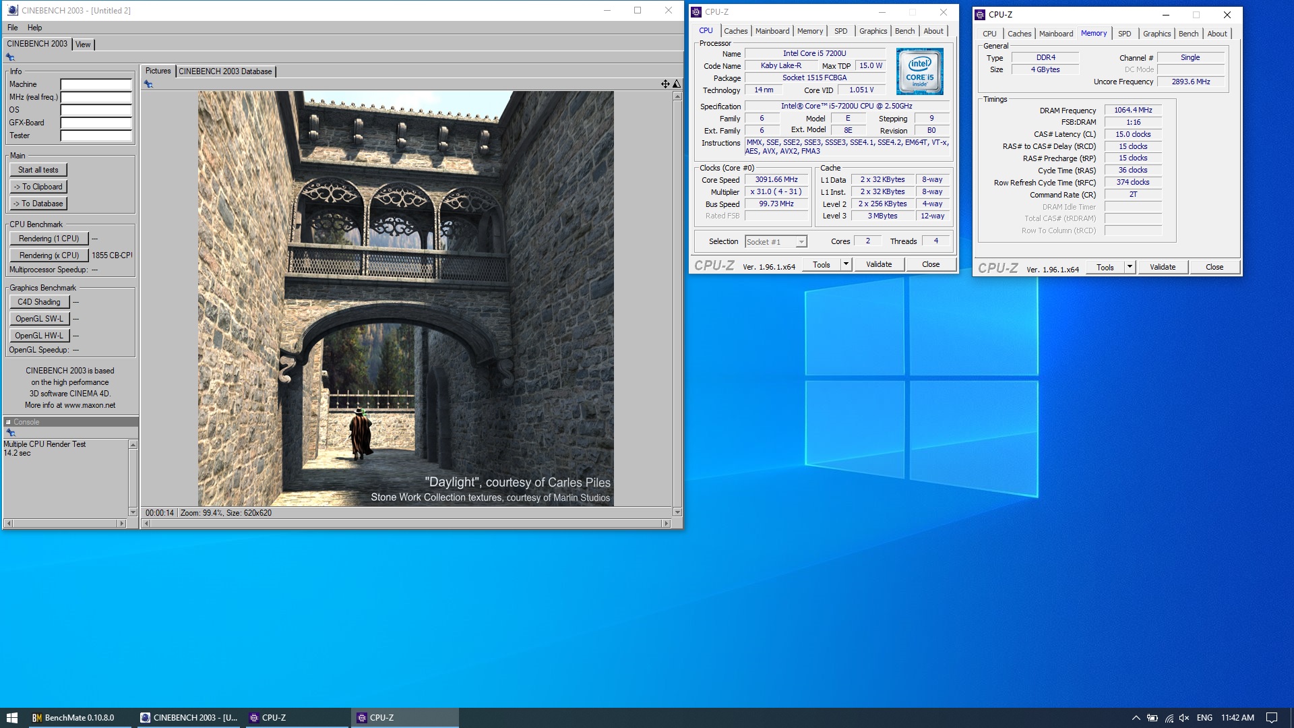Open the battery status tray icon
Image resolution: width=1294 pixels, height=728 pixels.
[1152, 718]
